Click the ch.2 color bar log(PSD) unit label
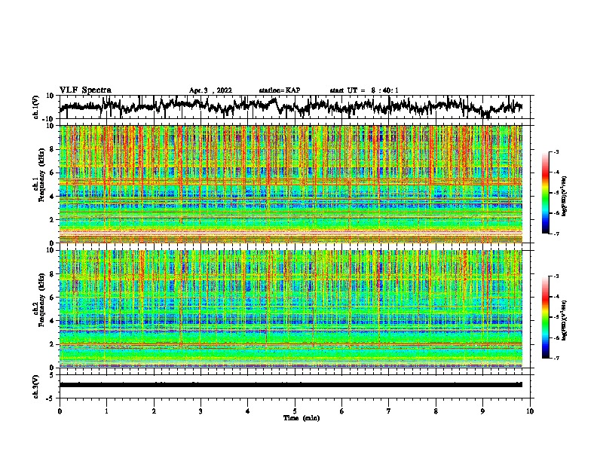The width and height of the screenshot is (597, 461). 565,320
